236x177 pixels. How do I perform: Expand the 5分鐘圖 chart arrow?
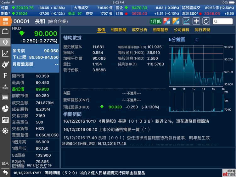pos(196,40)
